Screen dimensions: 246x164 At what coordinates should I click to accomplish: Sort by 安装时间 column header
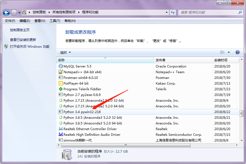click(225, 60)
